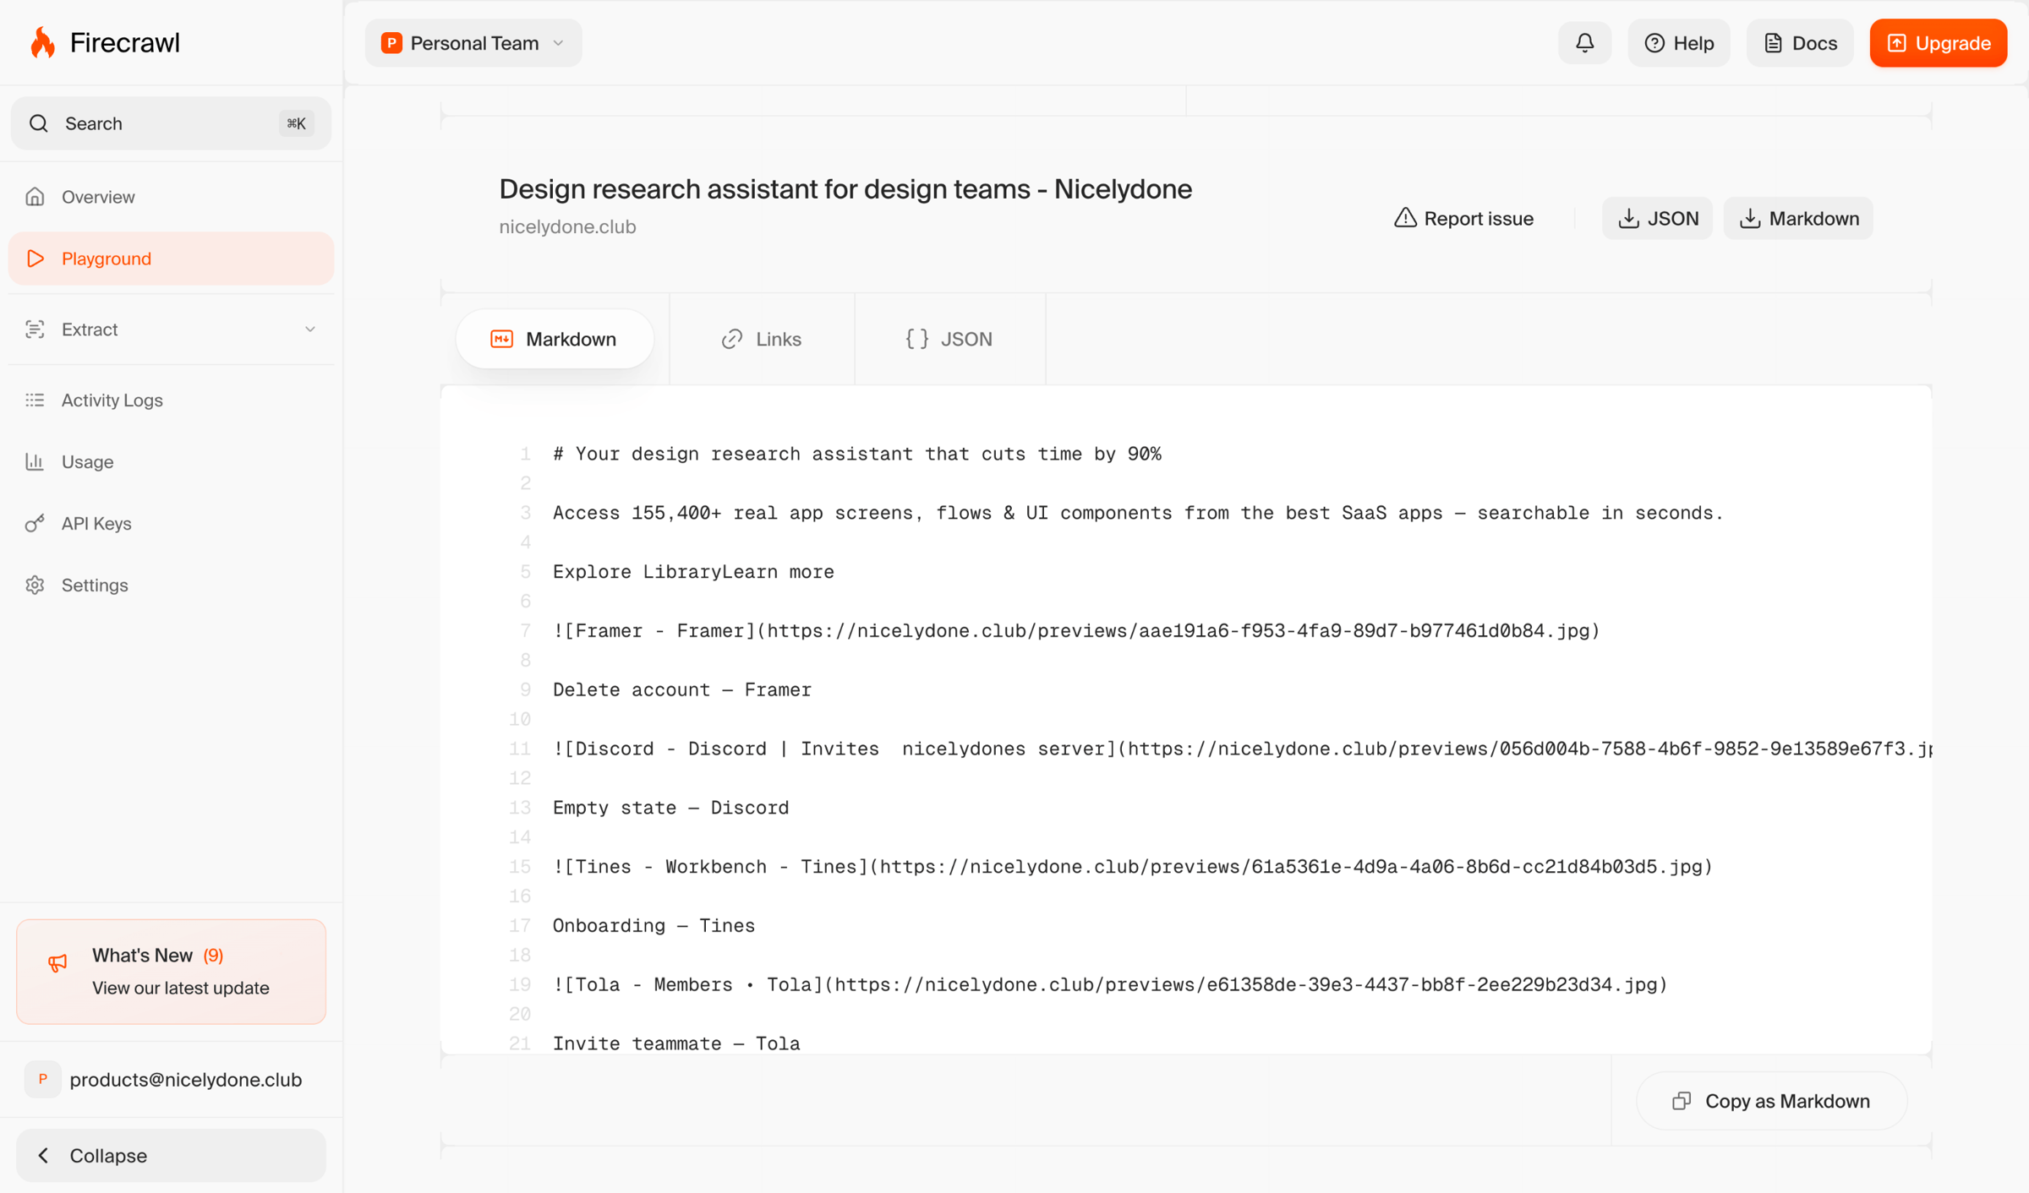Click the JSON download arrow icon

pos(1628,219)
